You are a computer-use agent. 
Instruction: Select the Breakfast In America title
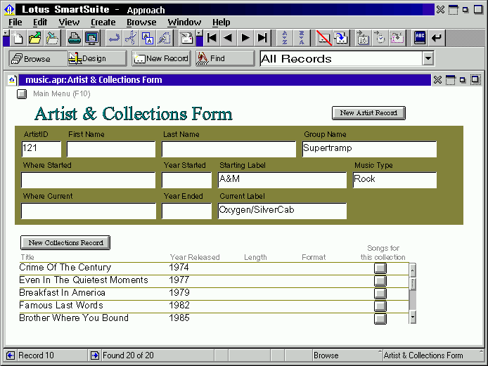[63, 293]
